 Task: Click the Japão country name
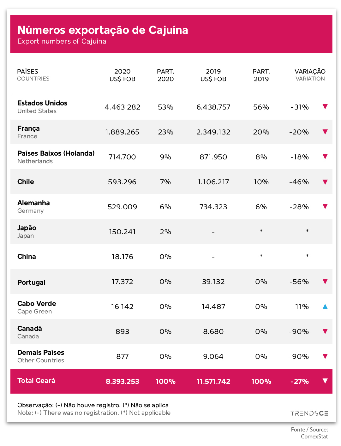27,228
